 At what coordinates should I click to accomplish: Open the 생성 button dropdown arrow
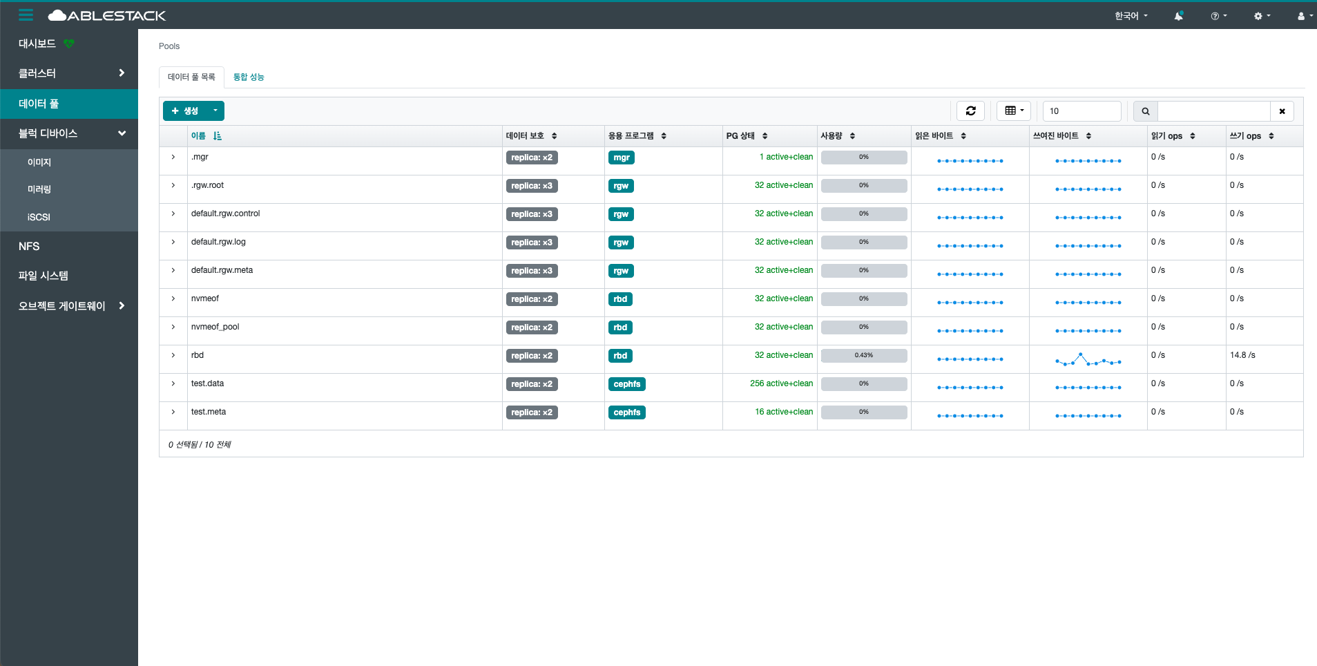pos(215,111)
